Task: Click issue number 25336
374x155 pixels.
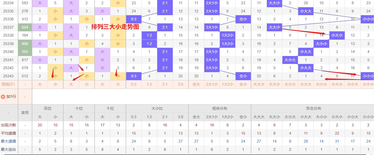Action: (x=9, y=19)
